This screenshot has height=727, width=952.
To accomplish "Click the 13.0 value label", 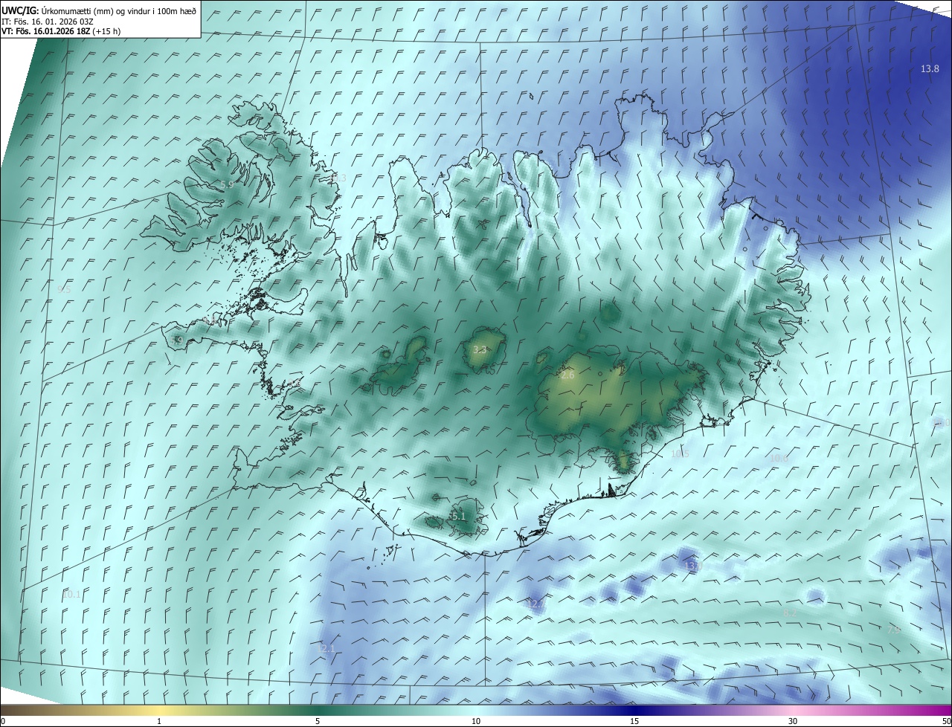I will coord(692,566).
